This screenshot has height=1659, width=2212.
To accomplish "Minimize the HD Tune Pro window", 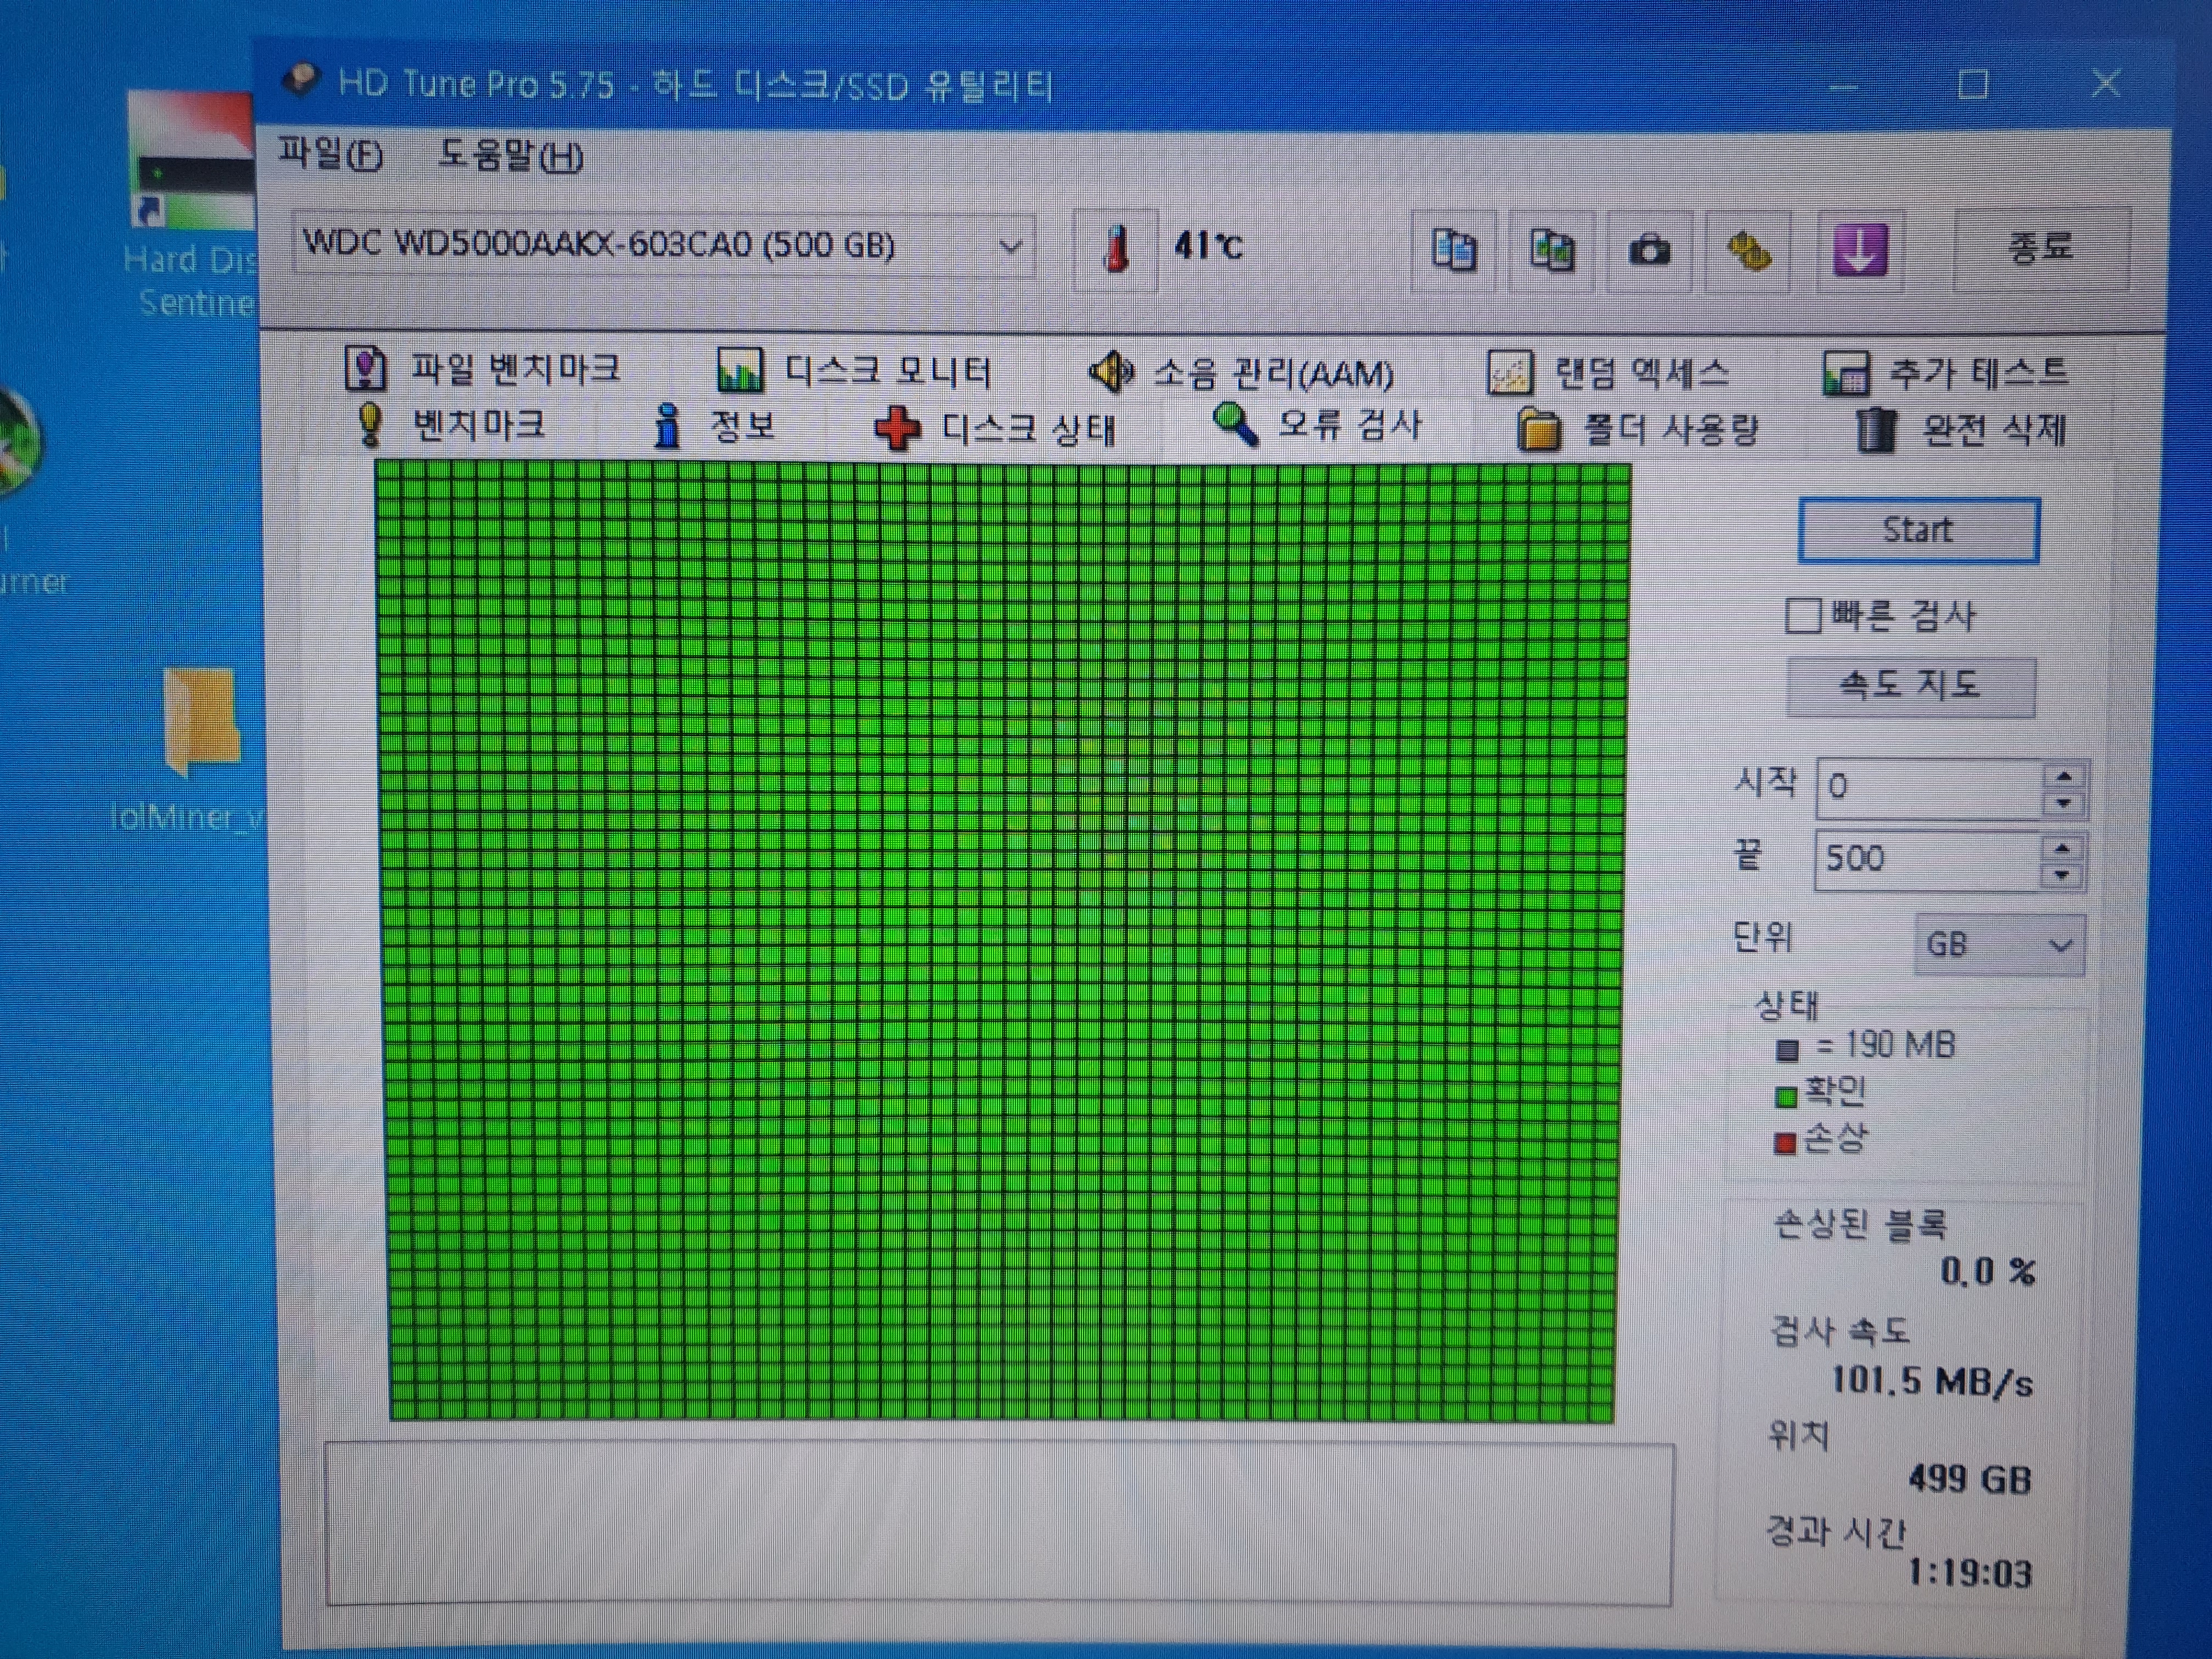I will click(x=1842, y=86).
